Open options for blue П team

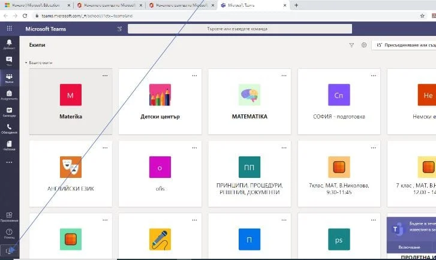[284, 220]
